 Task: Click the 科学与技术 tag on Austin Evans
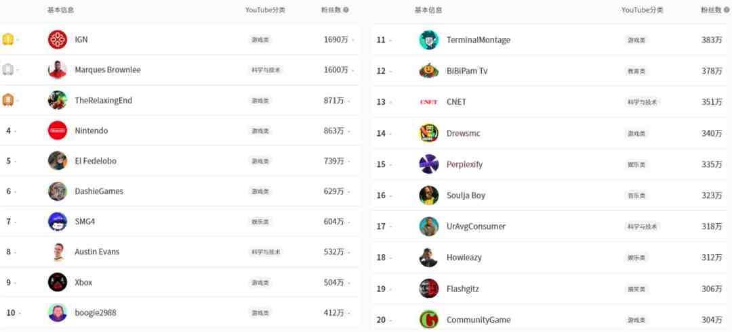pyautogui.click(x=266, y=252)
